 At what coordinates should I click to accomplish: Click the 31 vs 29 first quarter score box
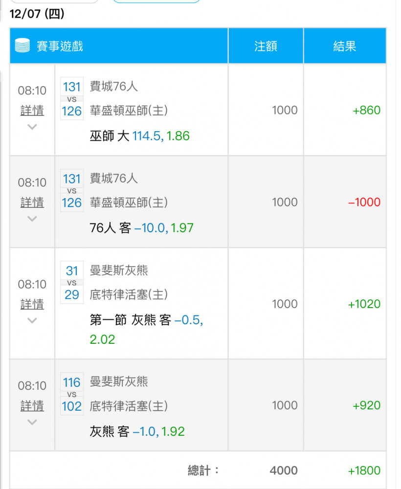tap(72, 282)
